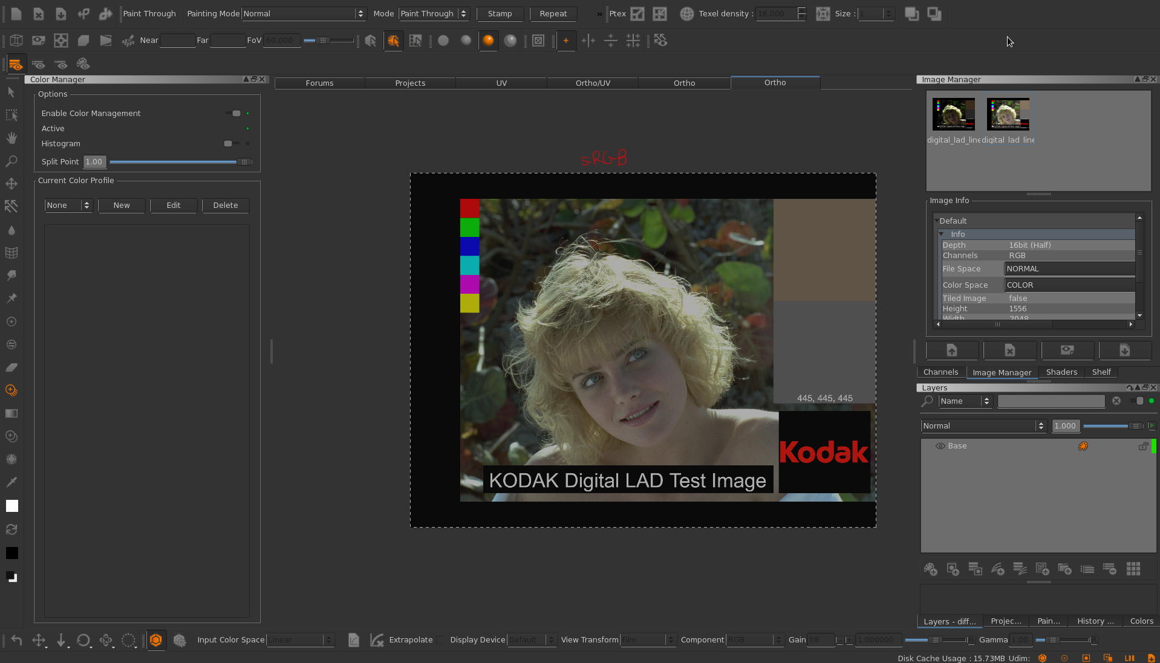Click the green play toggle beside layer opacity
Screen dimensions: 1160x663
1152,426
